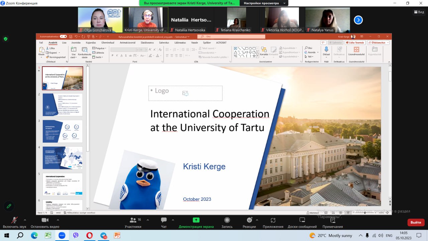Open Zoom Приложения apps
Screen dimensions: 428x241
tap(273, 222)
